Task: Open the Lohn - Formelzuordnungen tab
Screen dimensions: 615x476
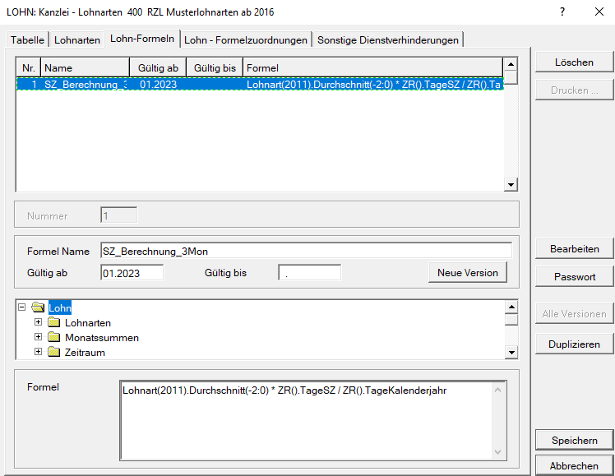Action: [x=246, y=39]
